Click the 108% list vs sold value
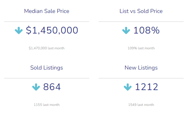Viewport: 188px width, 116px height. (146, 30)
